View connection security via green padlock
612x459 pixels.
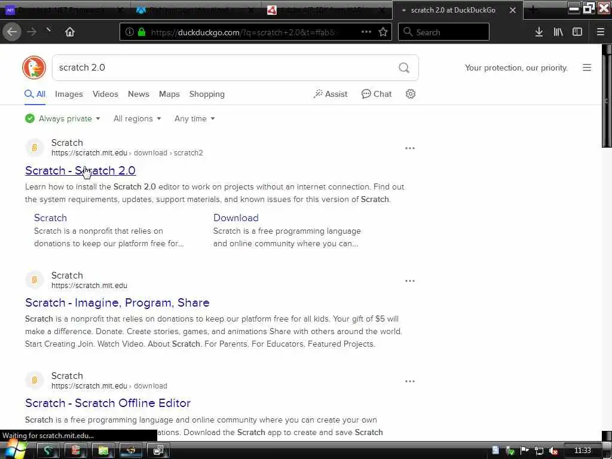coord(142,32)
